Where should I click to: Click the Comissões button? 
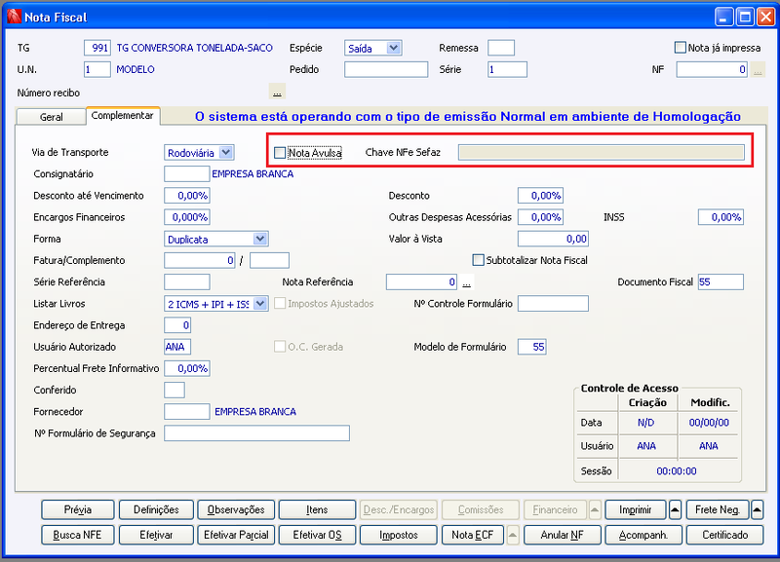pyautogui.click(x=481, y=509)
